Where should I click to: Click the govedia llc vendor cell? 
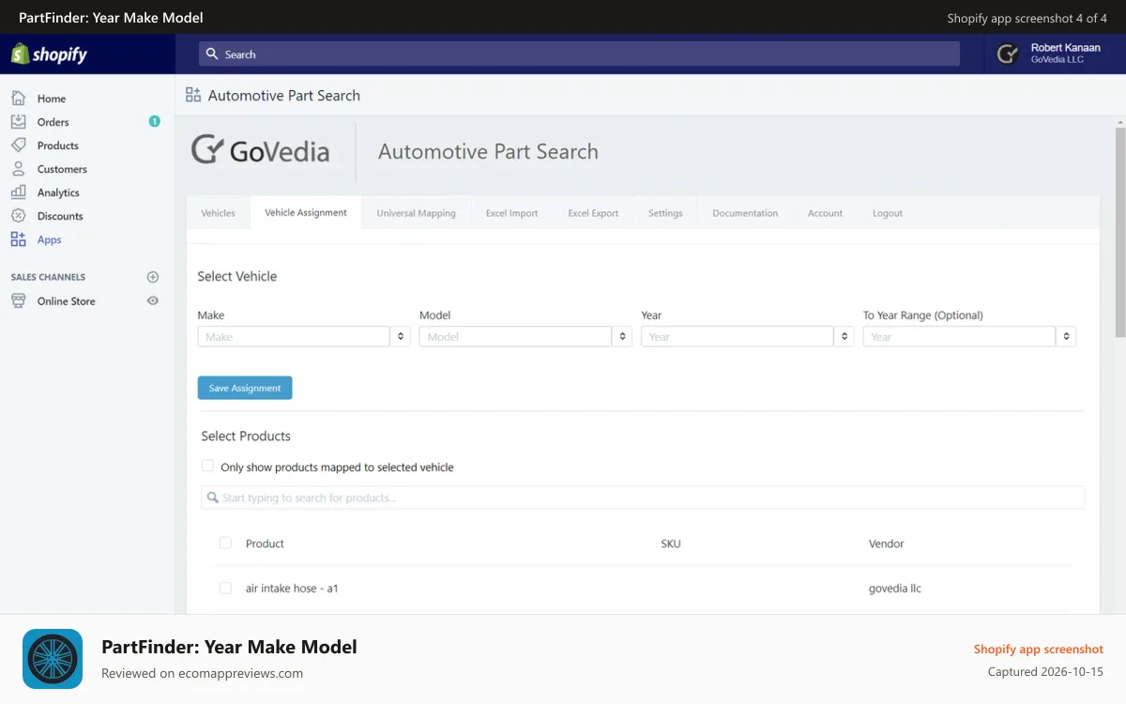coord(895,589)
